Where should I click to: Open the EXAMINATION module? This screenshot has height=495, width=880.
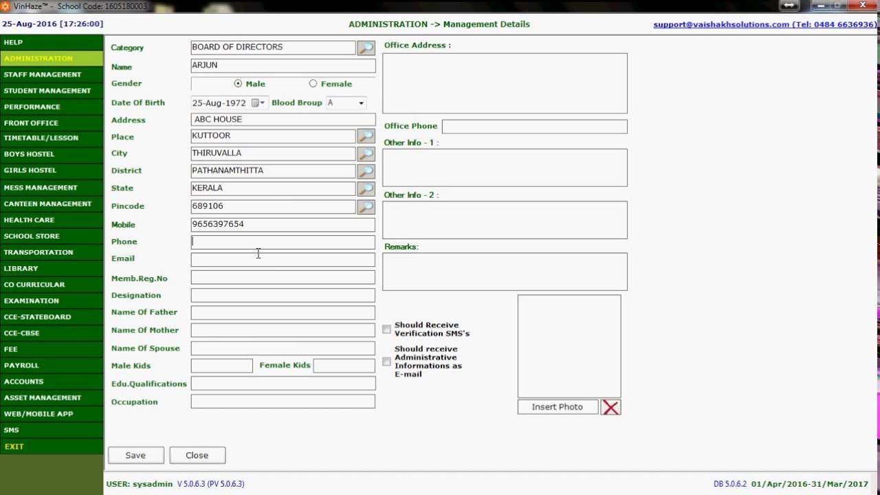[52, 300]
